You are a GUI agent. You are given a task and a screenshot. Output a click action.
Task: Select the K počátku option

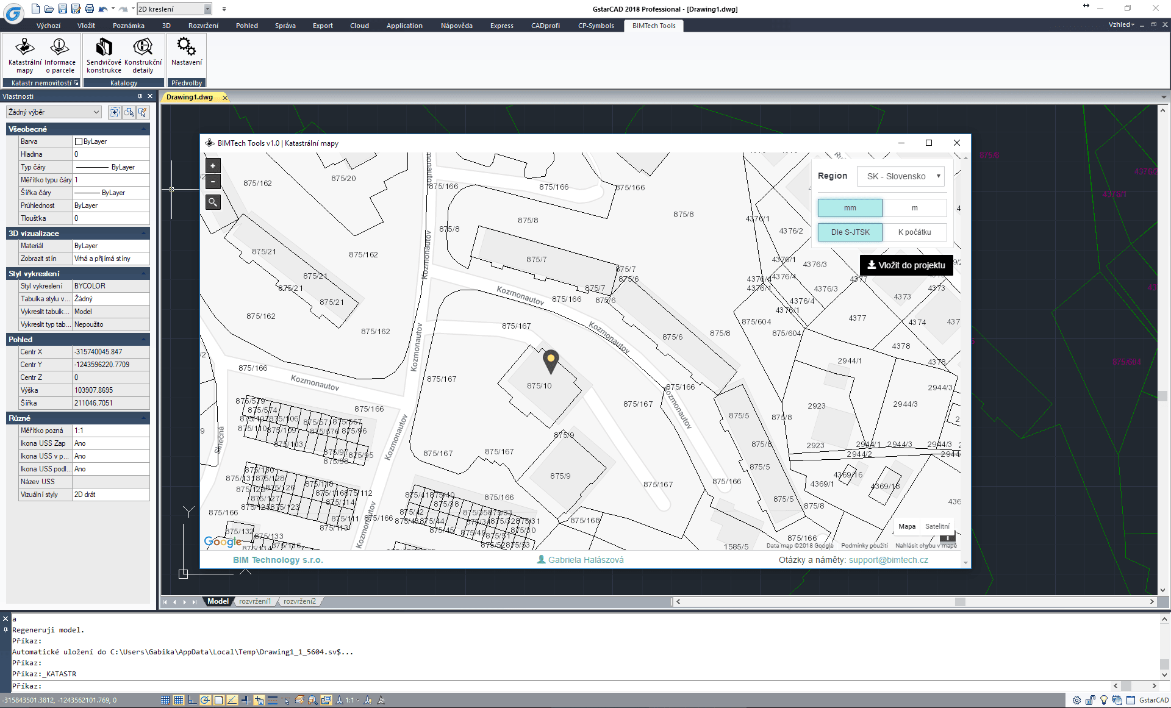pyautogui.click(x=914, y=232)
